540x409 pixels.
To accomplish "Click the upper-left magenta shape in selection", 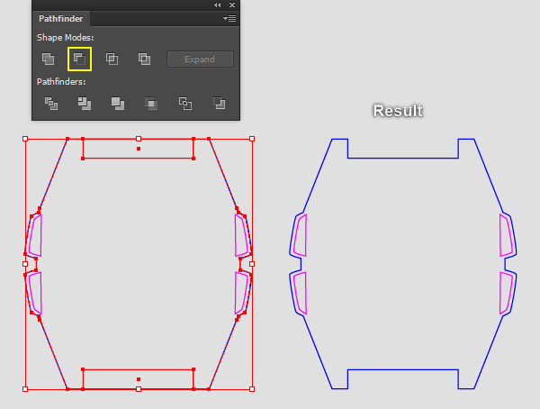I will click(x=35, y=235).
